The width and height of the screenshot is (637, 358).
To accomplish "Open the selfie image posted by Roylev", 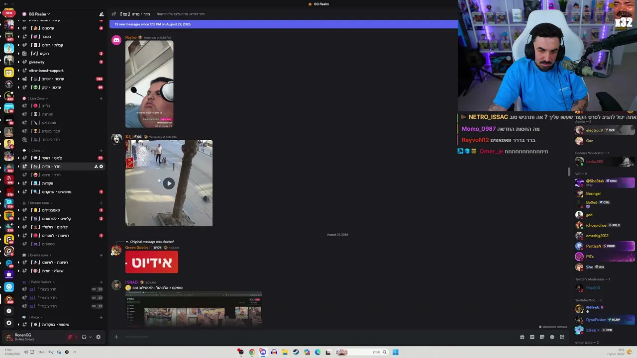I will 149,84.
